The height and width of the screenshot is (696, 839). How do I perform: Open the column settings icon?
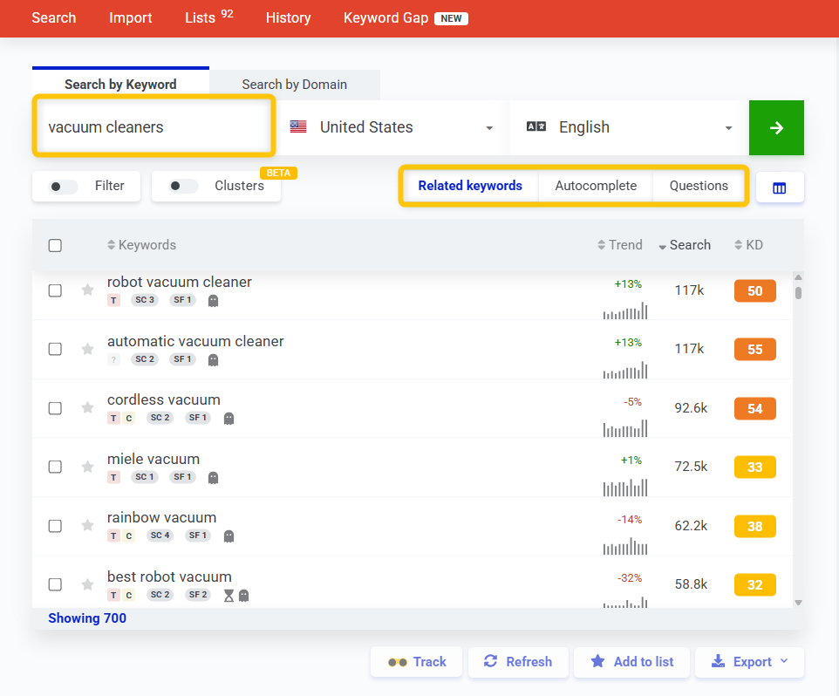click(x=780, y=187)
